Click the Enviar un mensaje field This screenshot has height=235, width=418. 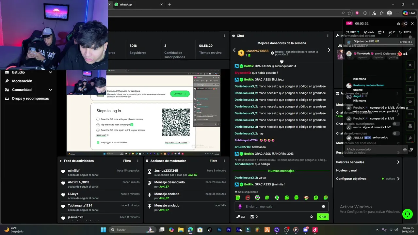coord(281,206)
